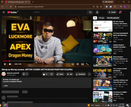This screenshot has height=107, width=131.
Task: Open the weather widget 34°C Sunny
Action: coord(94,105)
